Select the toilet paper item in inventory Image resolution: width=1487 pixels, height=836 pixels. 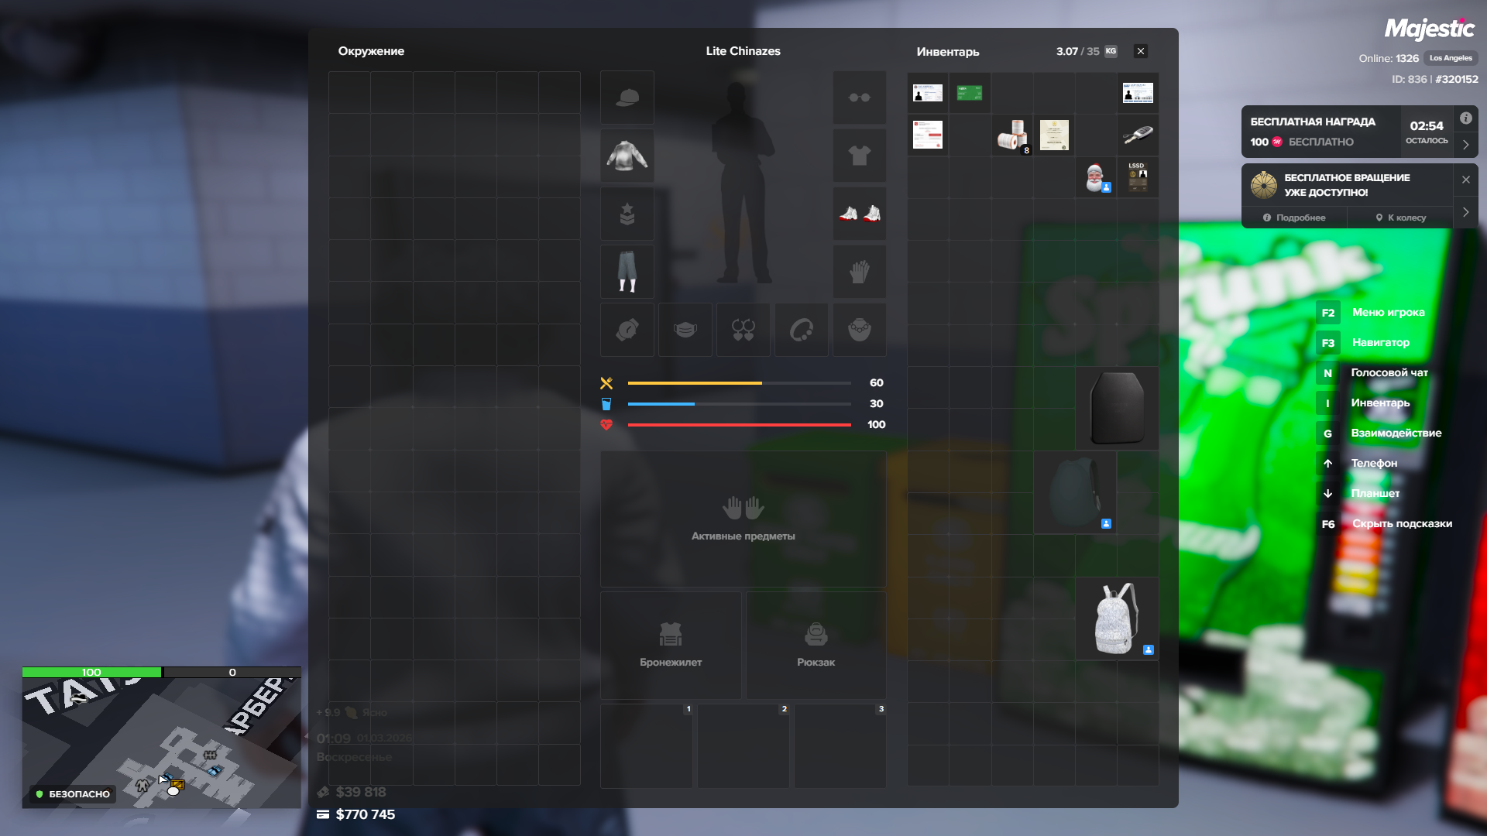click(1011, 135)
